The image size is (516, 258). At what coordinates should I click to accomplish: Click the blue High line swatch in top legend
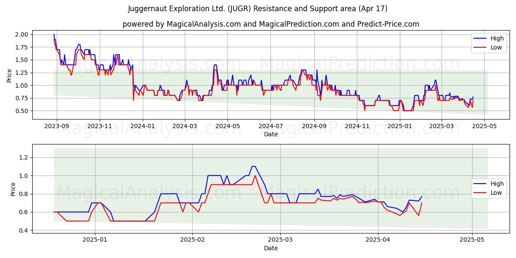pyautogui.click(x=480, y=39)
